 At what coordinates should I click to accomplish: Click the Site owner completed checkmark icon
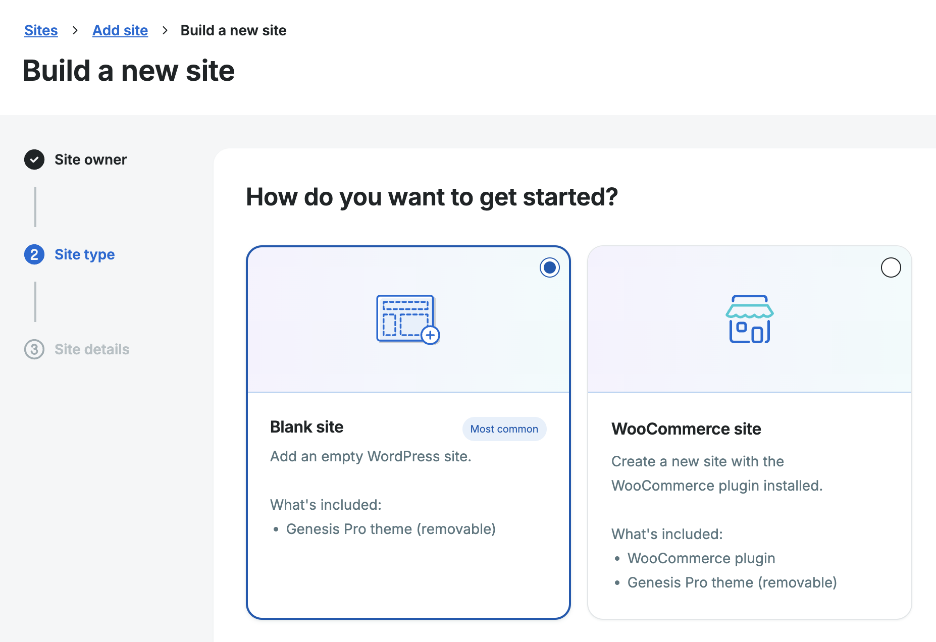click(34, 159)
